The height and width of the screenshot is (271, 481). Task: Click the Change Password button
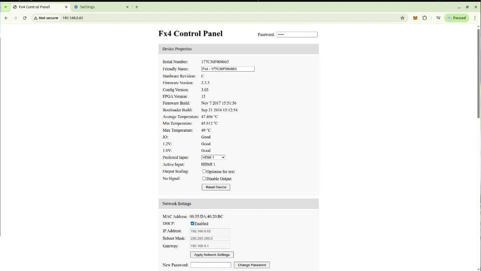[252, 265]
